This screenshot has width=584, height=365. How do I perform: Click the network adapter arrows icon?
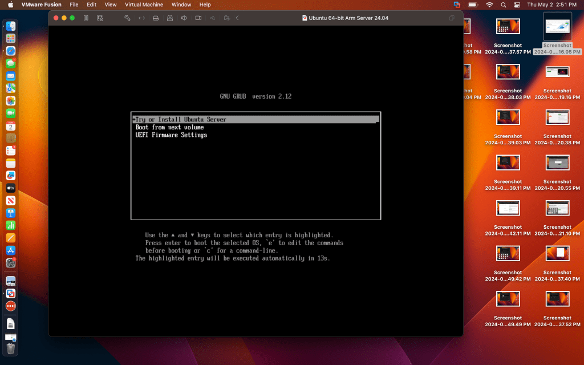click(141, 18)
